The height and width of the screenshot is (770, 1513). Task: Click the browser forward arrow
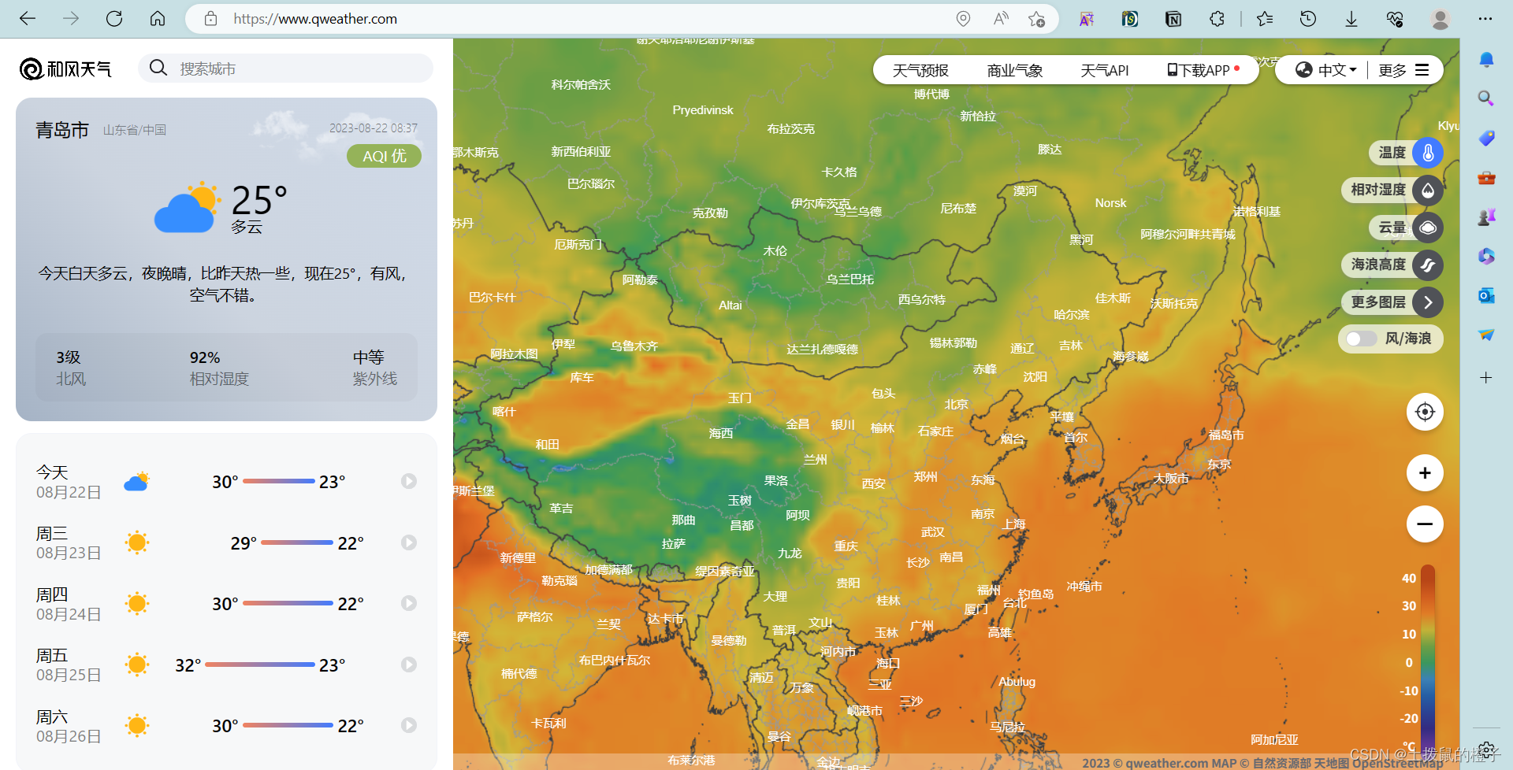71,19
